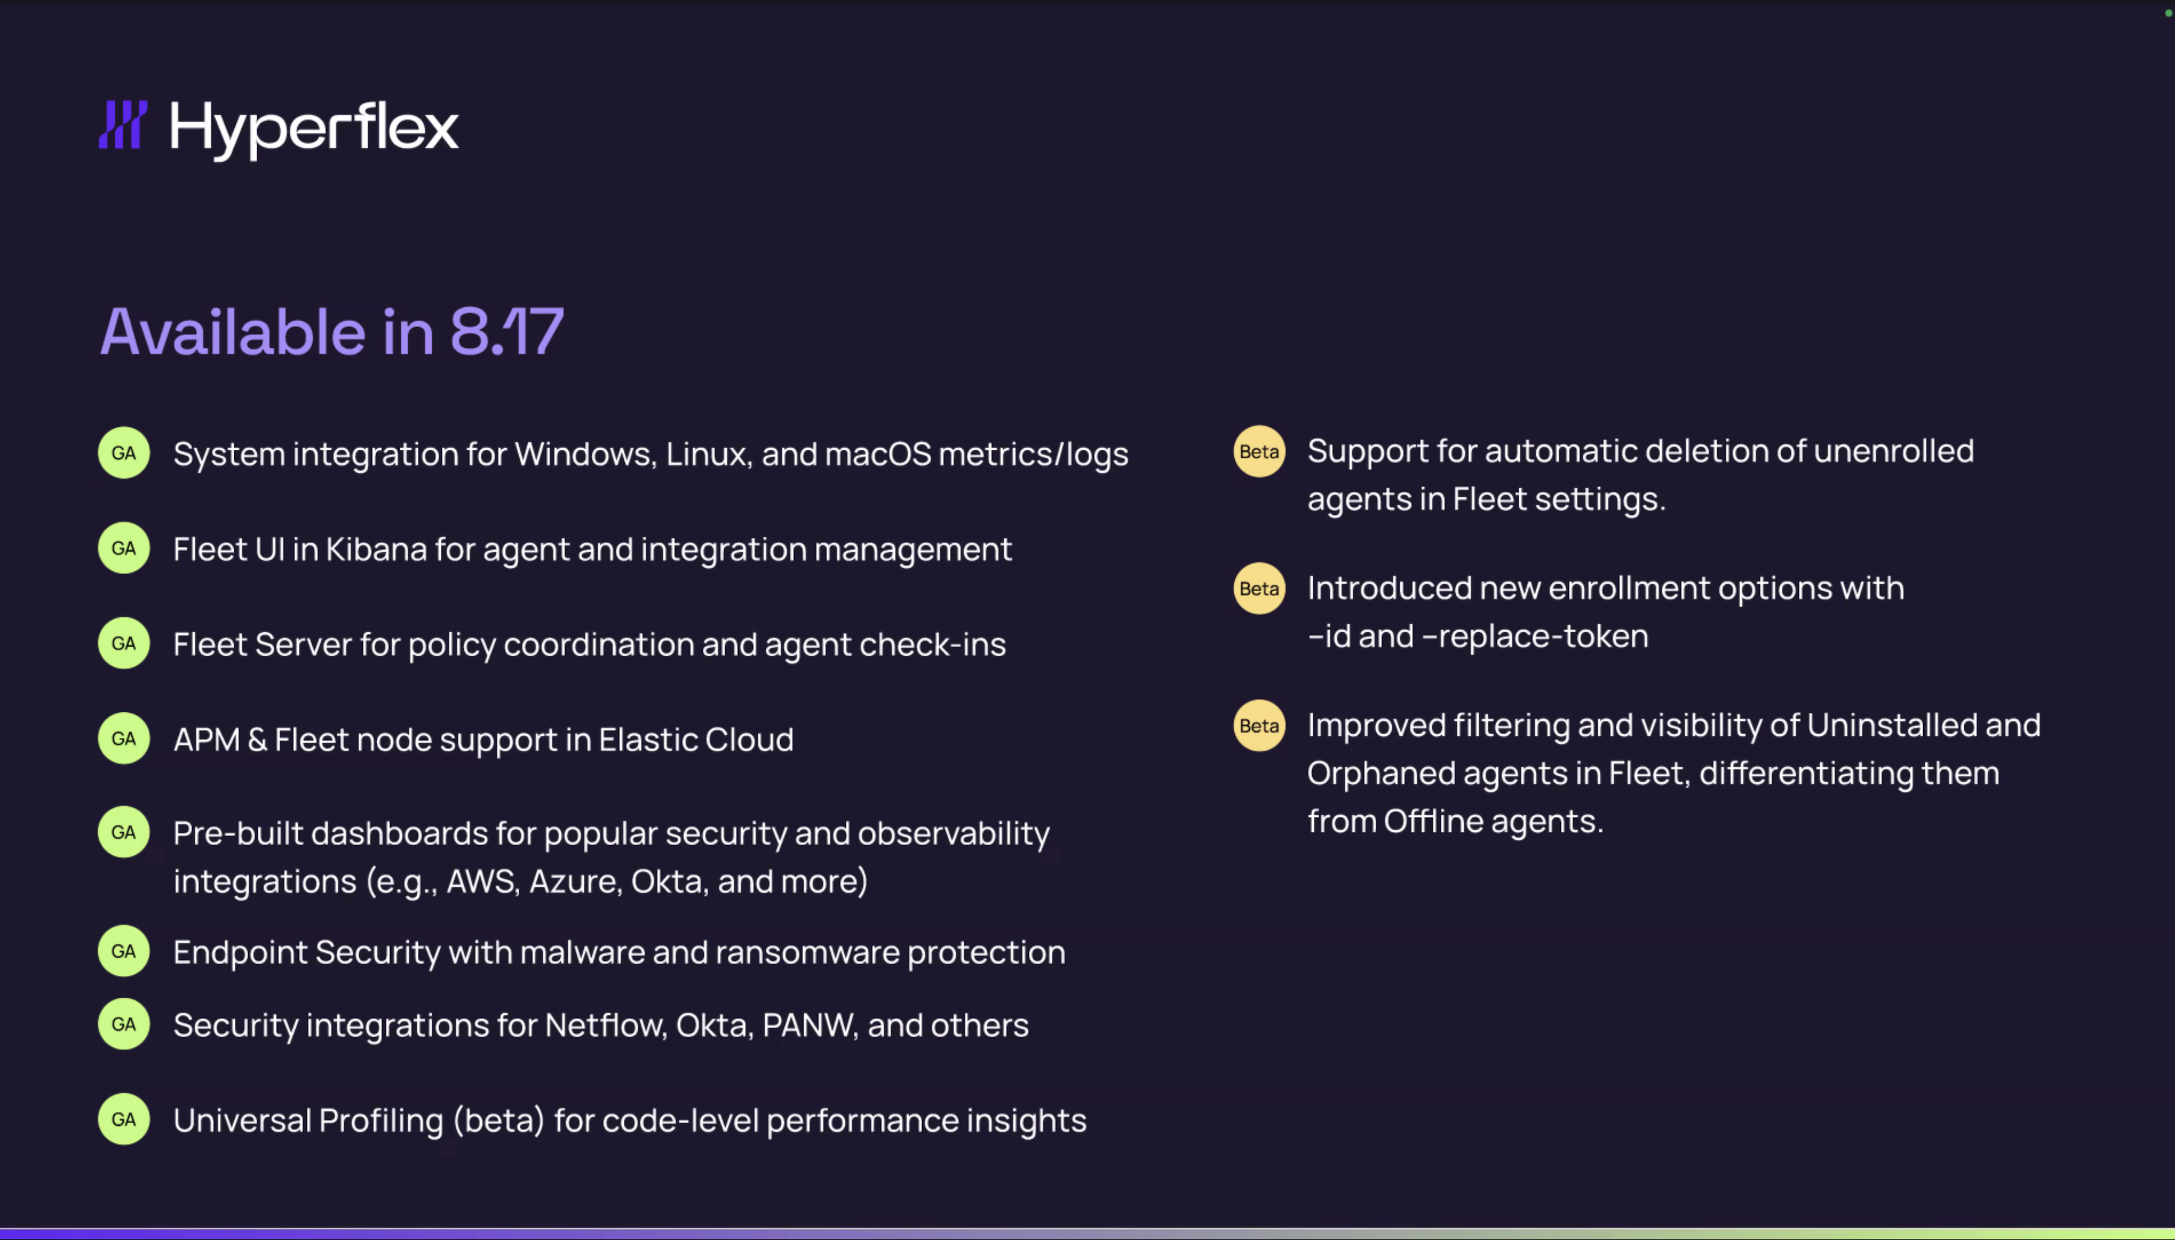Click the gradient progress bar at bottom
The image size is (2175, 1240).
click(1087, 1234)
